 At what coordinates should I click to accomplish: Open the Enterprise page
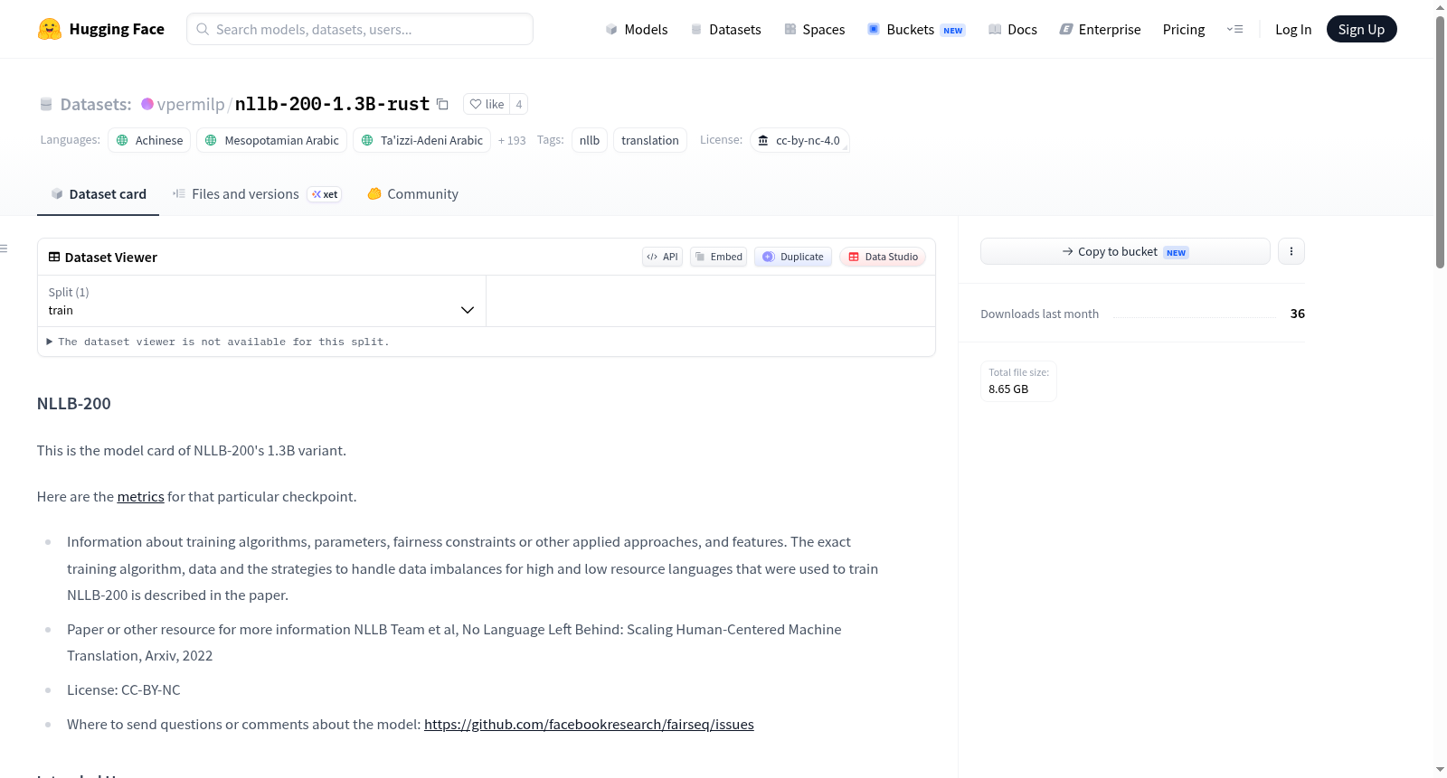(x=1100, y=29)
